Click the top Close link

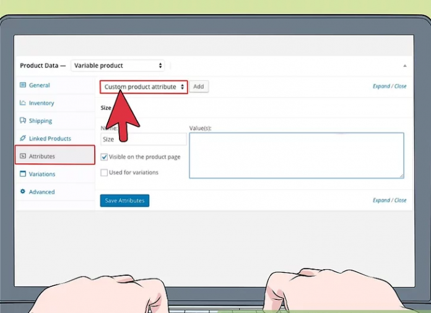pyautogui.click(x=401, y=87)
